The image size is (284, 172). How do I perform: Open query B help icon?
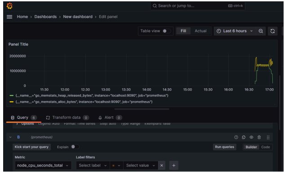pos(236,137)
